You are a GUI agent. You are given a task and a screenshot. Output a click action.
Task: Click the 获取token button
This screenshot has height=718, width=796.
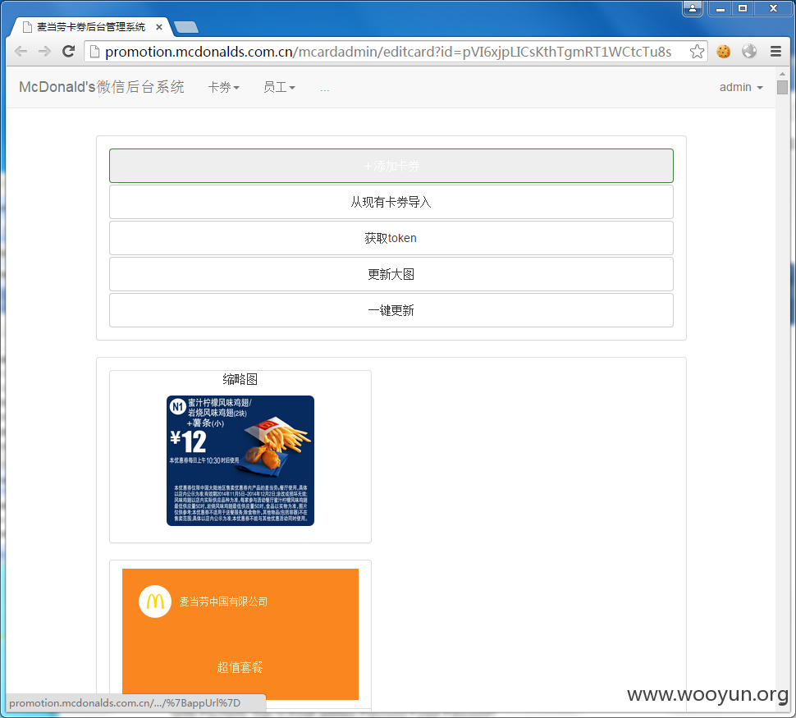pyautogui.click(x=391, y=238)
